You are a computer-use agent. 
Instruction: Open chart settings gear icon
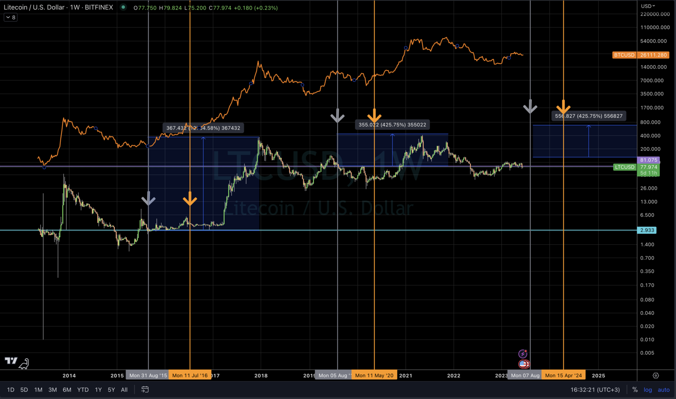pyautogui.click(x=656, y=375)
